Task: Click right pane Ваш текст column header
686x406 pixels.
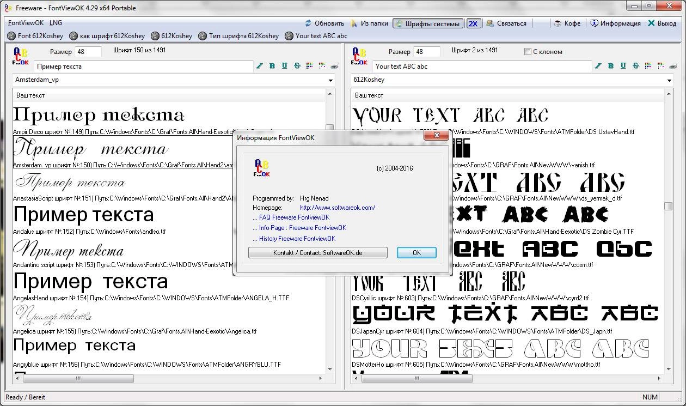Action: [507, 95]
